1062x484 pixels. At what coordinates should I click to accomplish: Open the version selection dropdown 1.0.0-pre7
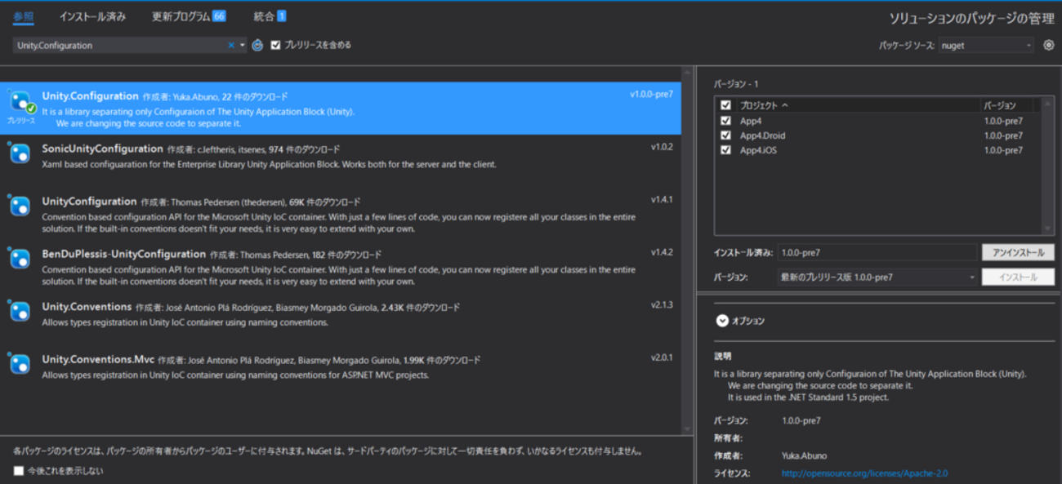click(x=877, y=278)
